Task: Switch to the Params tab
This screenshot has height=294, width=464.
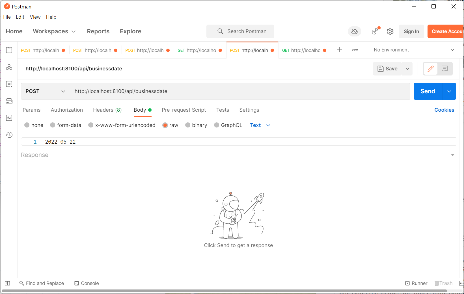Action: (32, 110)
